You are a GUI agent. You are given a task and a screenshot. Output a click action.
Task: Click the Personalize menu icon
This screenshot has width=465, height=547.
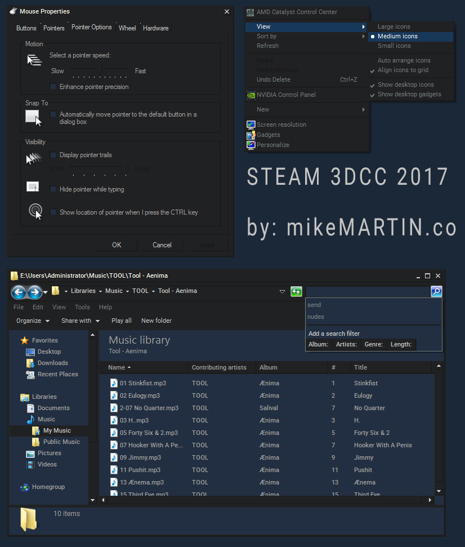[x=251, y=145]
